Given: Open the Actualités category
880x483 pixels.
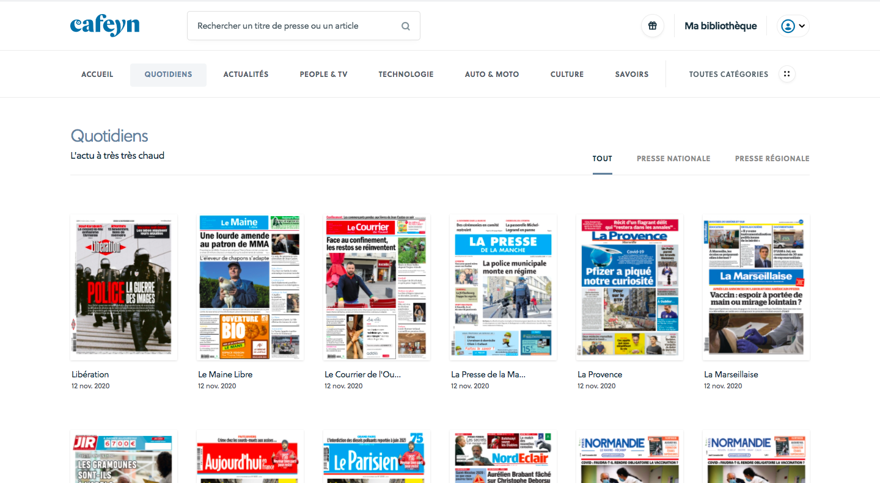Looking at the screenshot, I should point(246,74).
